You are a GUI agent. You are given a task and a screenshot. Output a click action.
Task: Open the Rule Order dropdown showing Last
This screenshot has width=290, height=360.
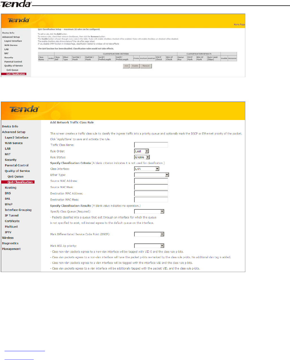click(x=141, y=151)
